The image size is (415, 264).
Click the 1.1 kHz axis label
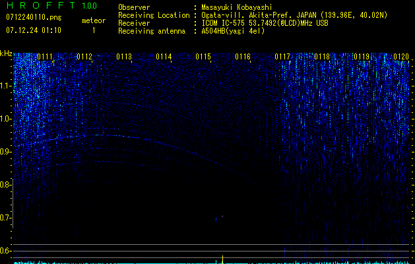click(x=6, y=86)
